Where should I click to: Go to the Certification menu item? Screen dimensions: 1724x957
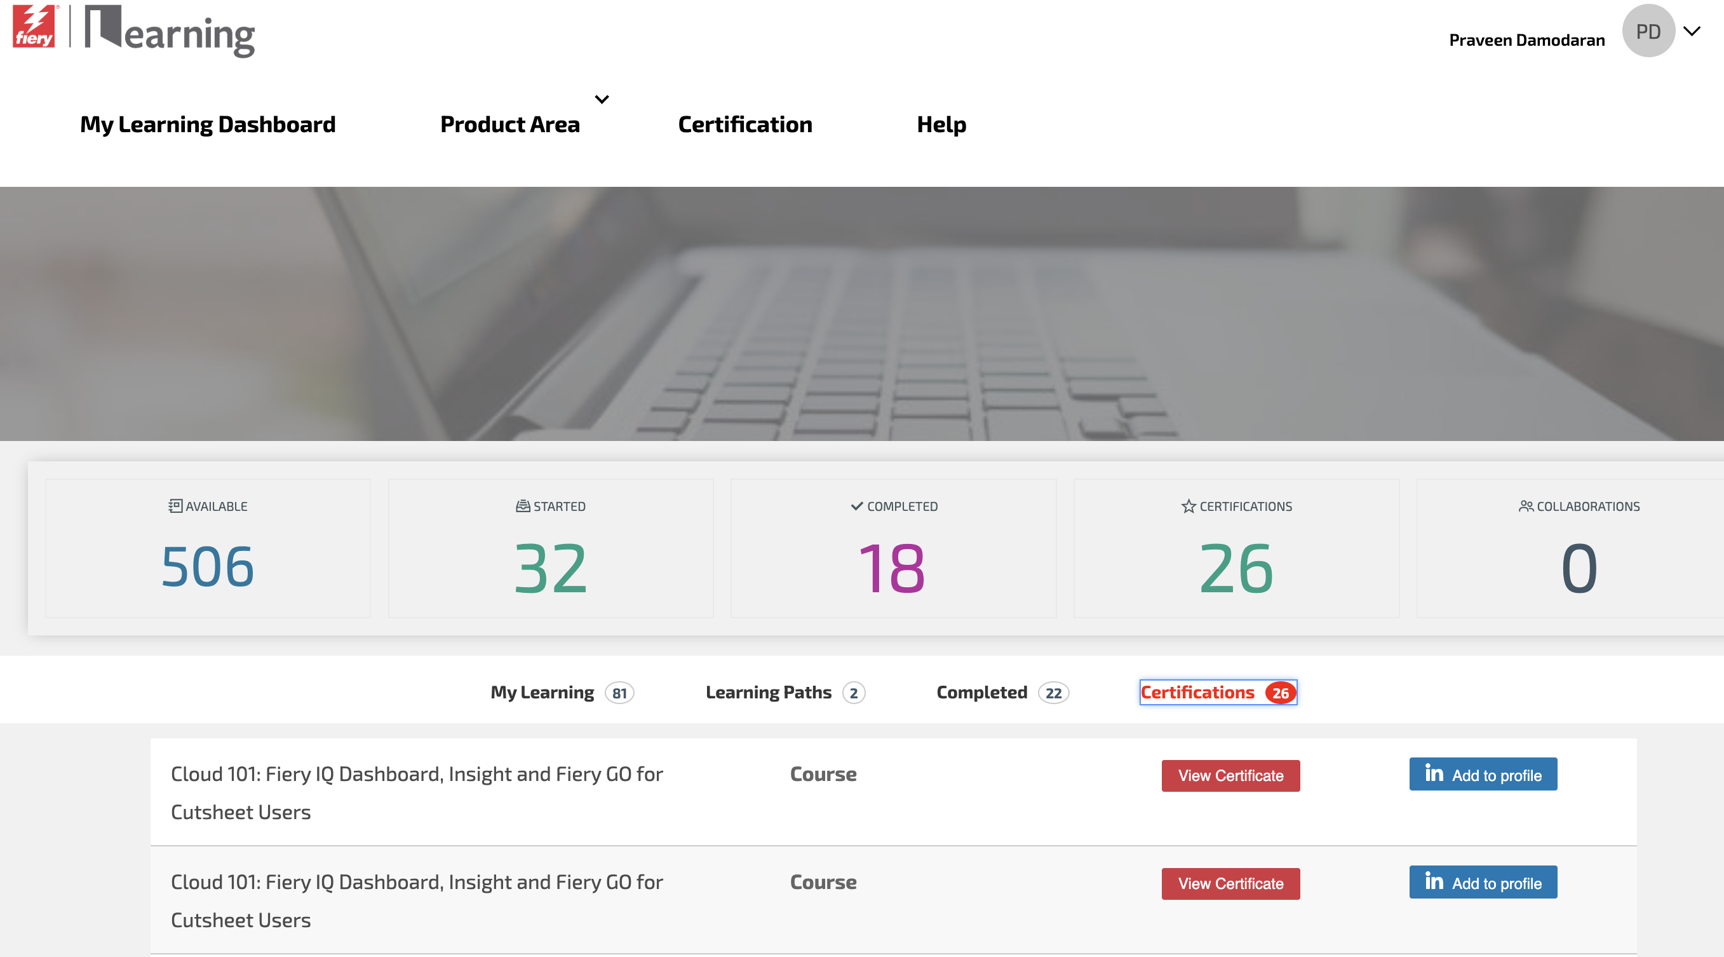pos(744,125)
